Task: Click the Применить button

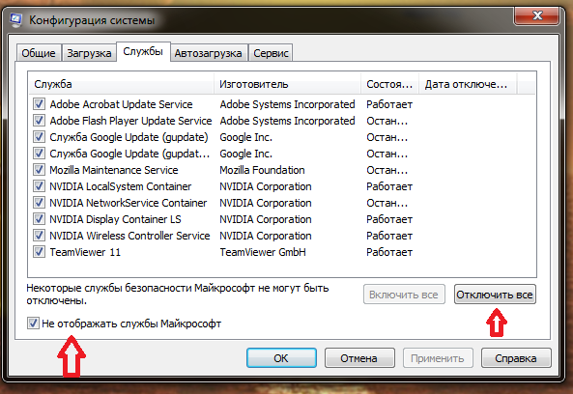Action: click(x=438, y=358)
